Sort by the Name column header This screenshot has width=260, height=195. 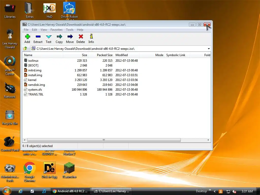pos(43,55)
